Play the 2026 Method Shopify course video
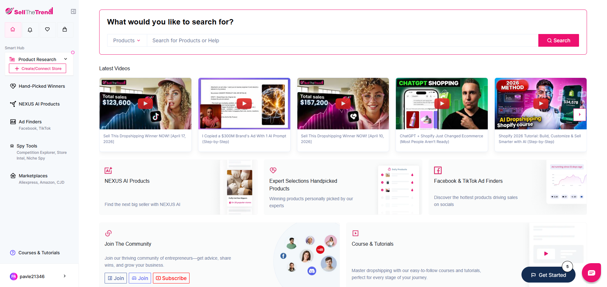Image resolution: width=607 pixels, height=287 pixels. tap(541, 104)
